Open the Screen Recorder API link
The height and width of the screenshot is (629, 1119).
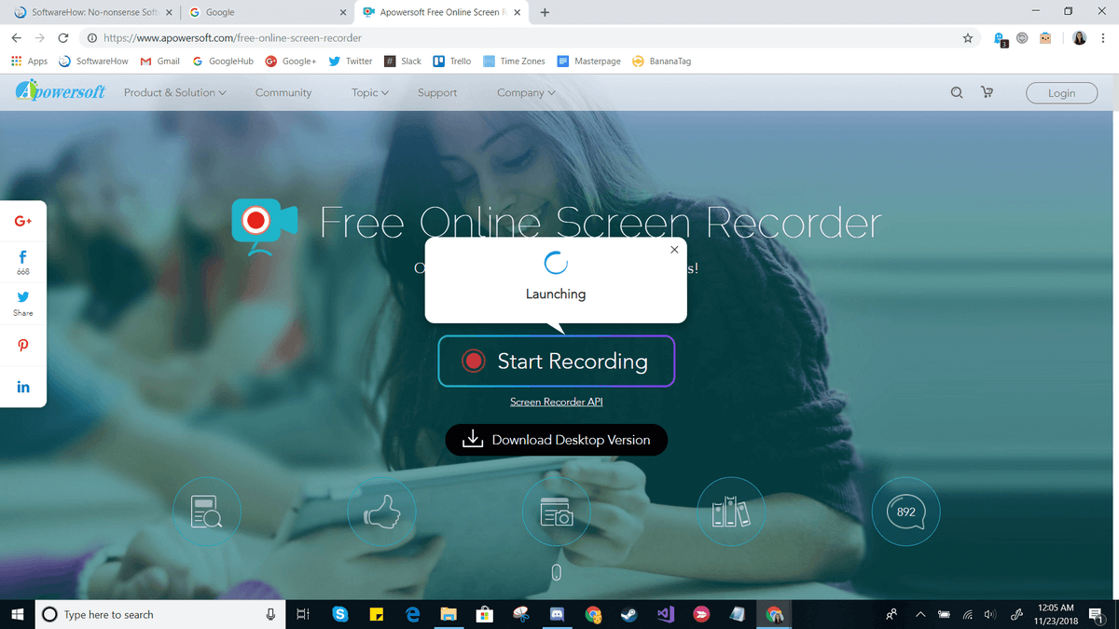point(557,402)
